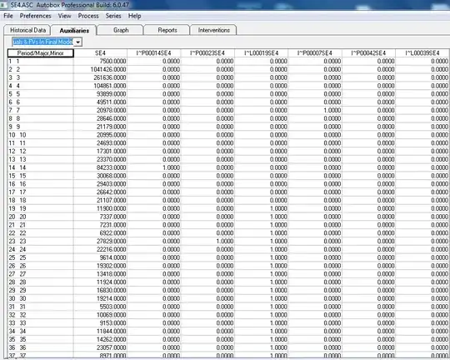450x360 pixels.
Task: Click the SE4 value 93899.0000
Action: 101,94
